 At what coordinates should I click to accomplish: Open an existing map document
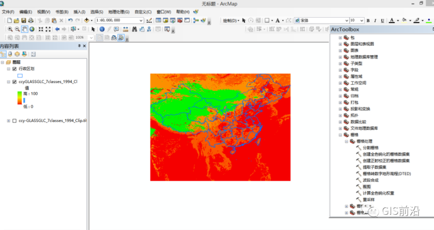(x=16, y=20)
